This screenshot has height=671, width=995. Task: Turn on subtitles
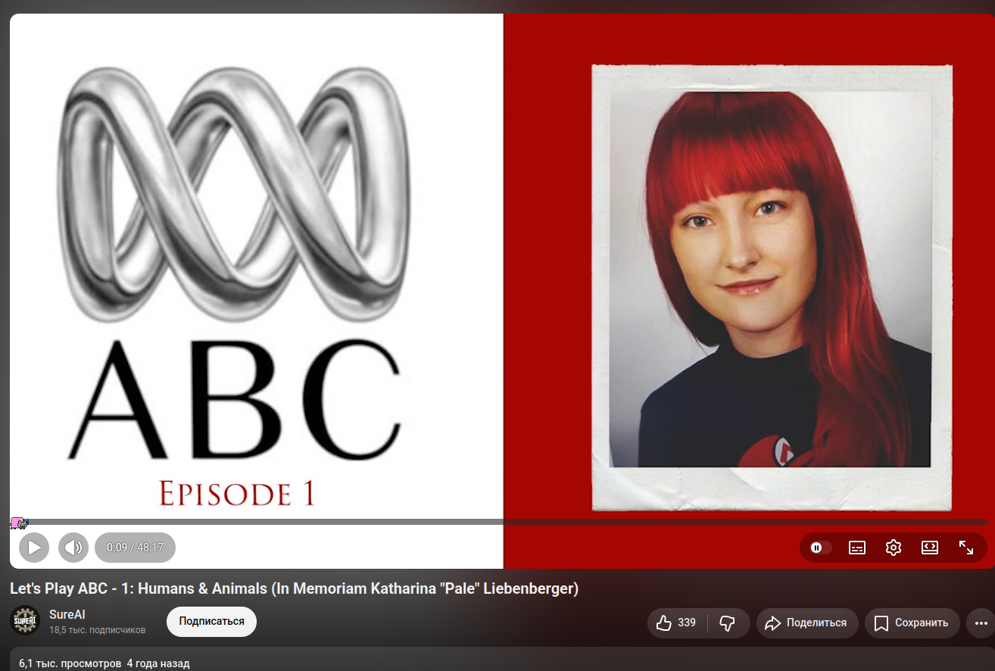(x=857, y=548)
